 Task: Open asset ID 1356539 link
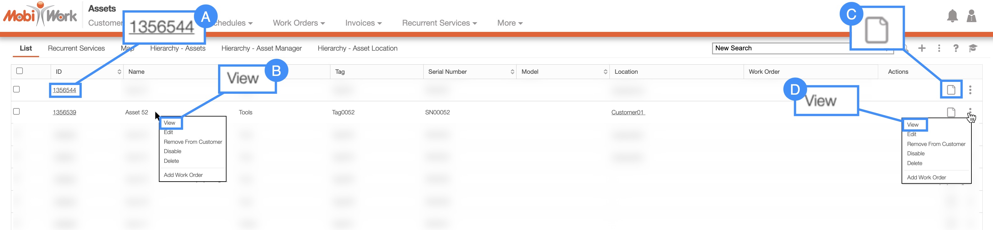click(64, 112)
